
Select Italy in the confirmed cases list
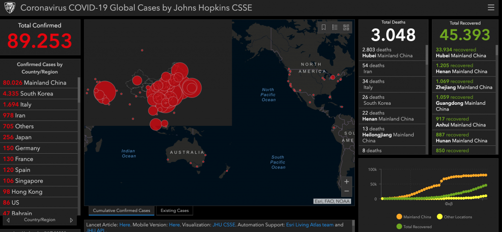tap(17, 105)
